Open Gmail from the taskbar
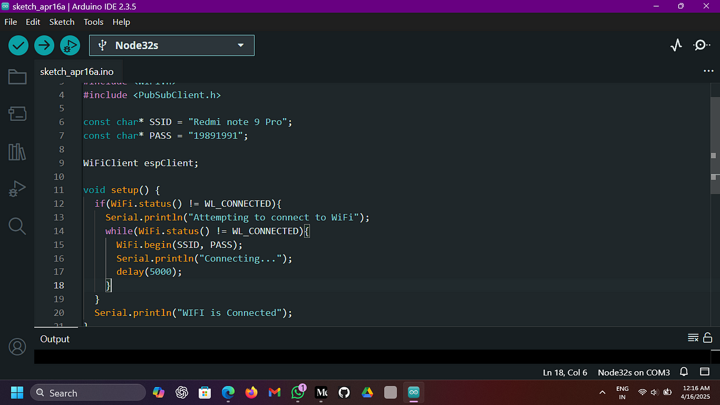 coord(274,393)
